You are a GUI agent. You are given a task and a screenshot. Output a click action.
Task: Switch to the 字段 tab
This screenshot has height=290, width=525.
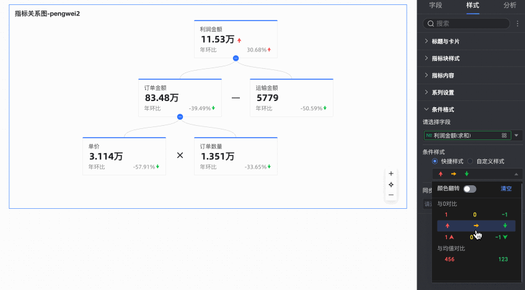pyautogui.click(x=436, y=6)
